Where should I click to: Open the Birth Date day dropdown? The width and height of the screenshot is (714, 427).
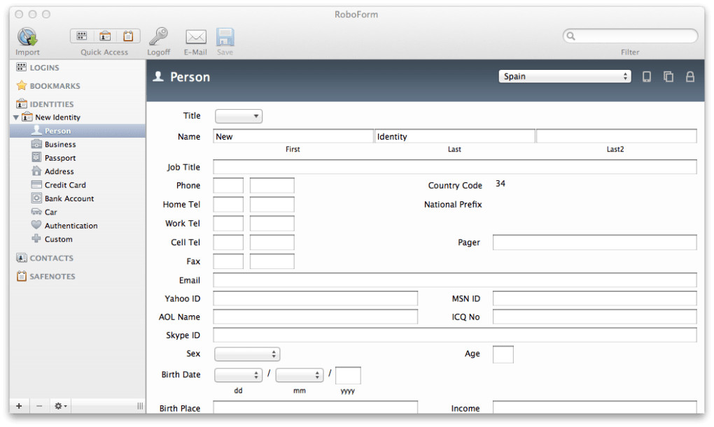238,375
